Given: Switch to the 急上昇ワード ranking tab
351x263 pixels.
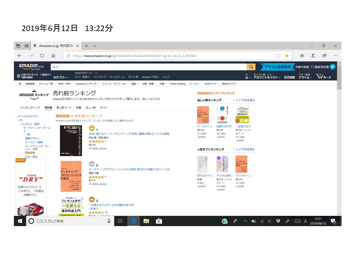Looking at the screenshot, I should (x=64, y=107).
